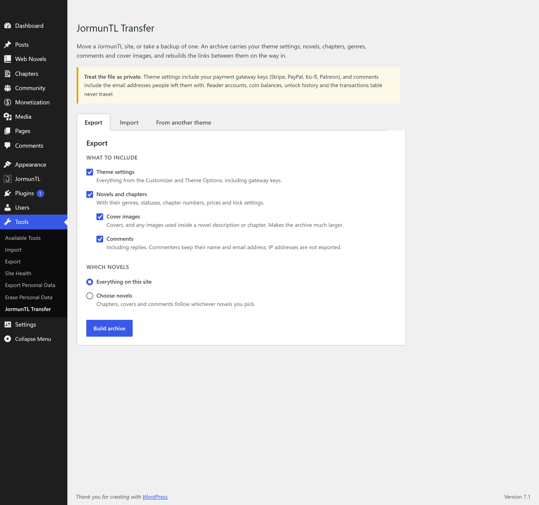Viewport: 539px width, 505px height.
Task: Click the Appearance paintbrush icon
Action: coord(7,164)
